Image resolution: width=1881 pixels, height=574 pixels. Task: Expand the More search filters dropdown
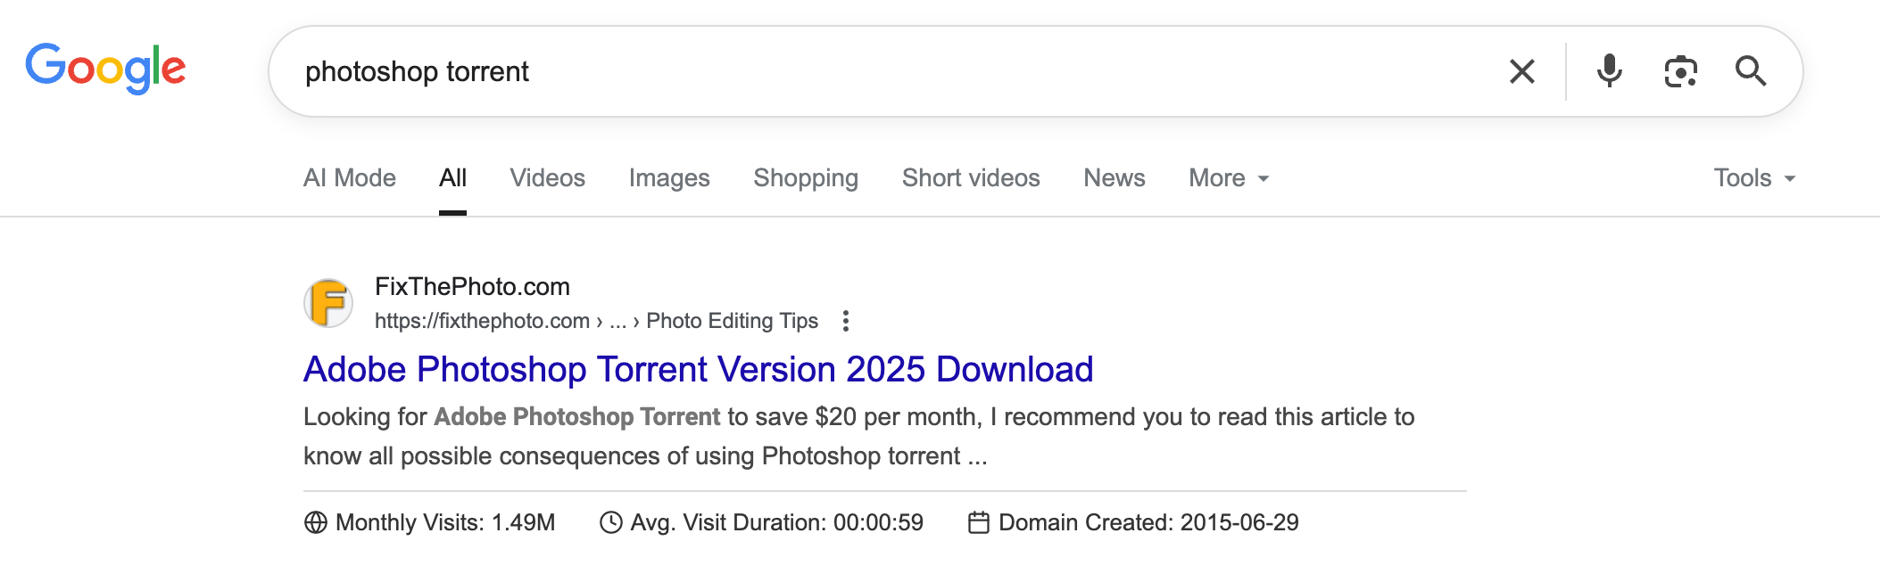(x=1229, y=178)
